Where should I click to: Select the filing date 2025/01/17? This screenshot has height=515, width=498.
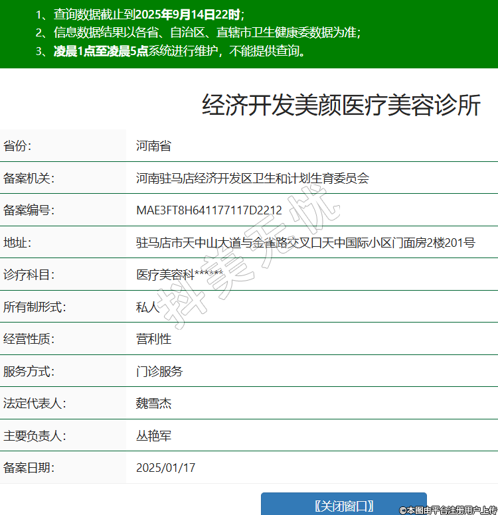tap(165, 468)
